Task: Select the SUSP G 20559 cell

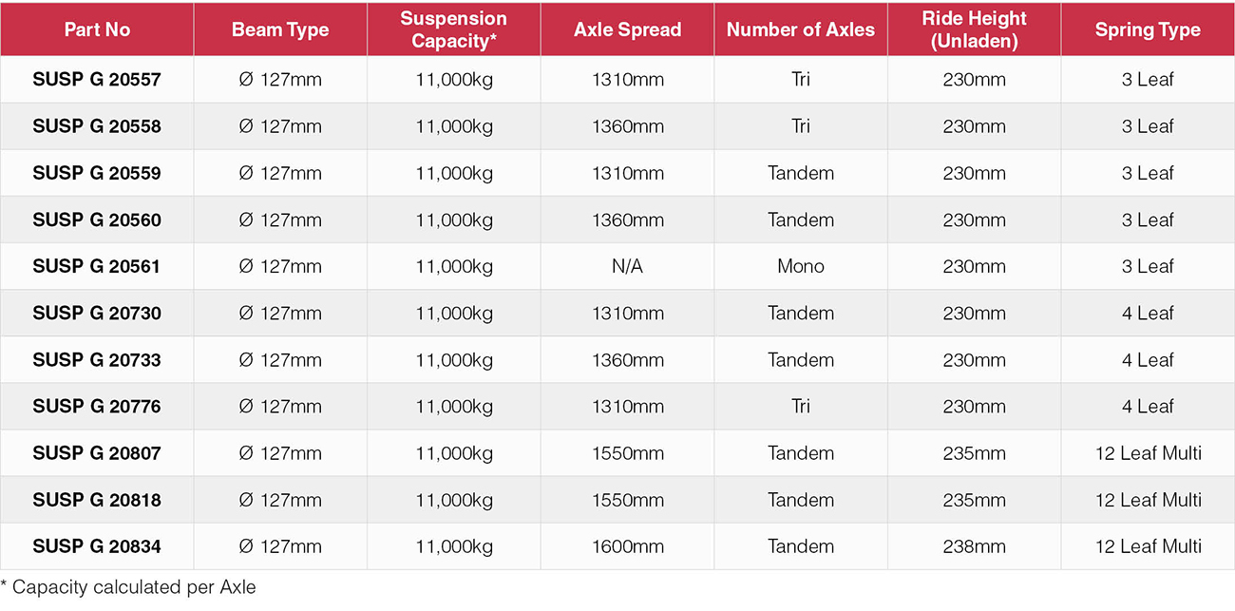Action: click(97, 173)
